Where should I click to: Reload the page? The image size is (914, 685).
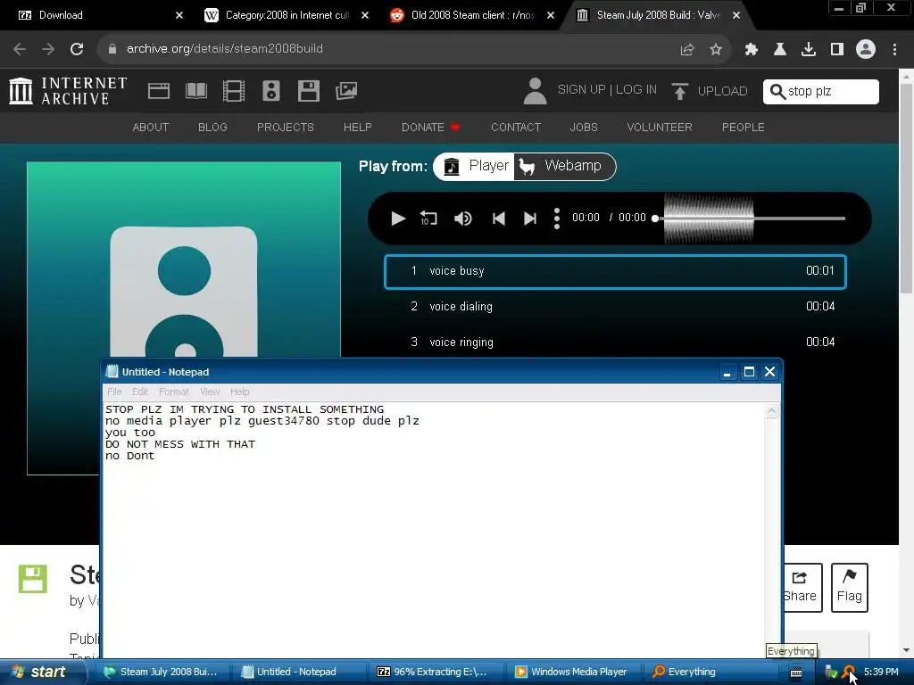point(77,49)
